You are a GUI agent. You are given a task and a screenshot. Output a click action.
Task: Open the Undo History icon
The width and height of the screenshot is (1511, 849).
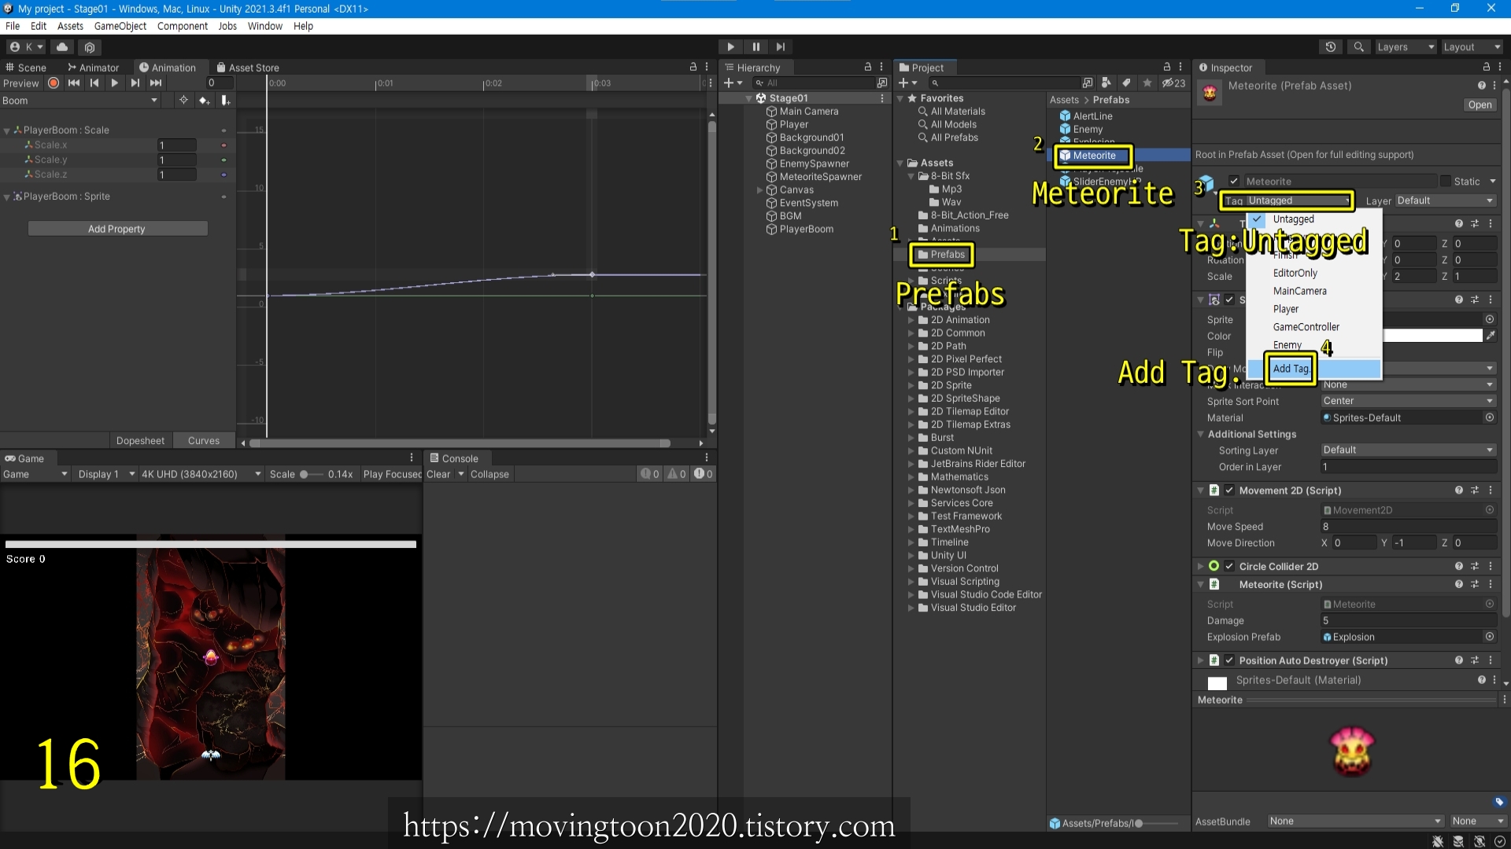1330,47
